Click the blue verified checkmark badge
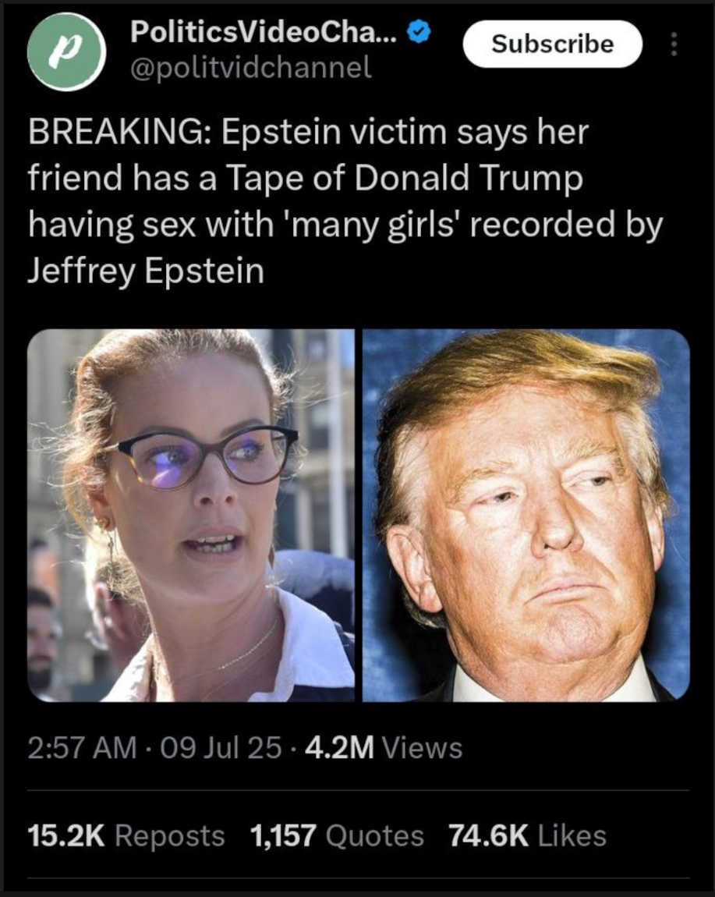The height and width of the screenshot is (897, 715). (x=418, y=32)
